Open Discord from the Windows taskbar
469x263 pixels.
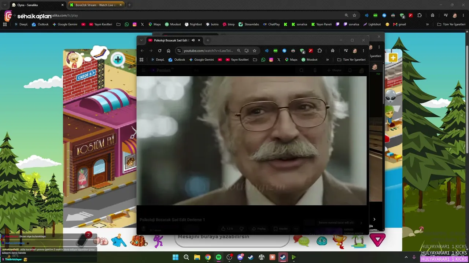240,257
